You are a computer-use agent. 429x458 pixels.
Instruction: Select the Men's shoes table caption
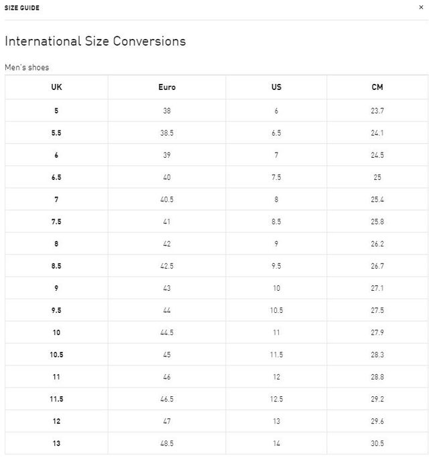27,67
